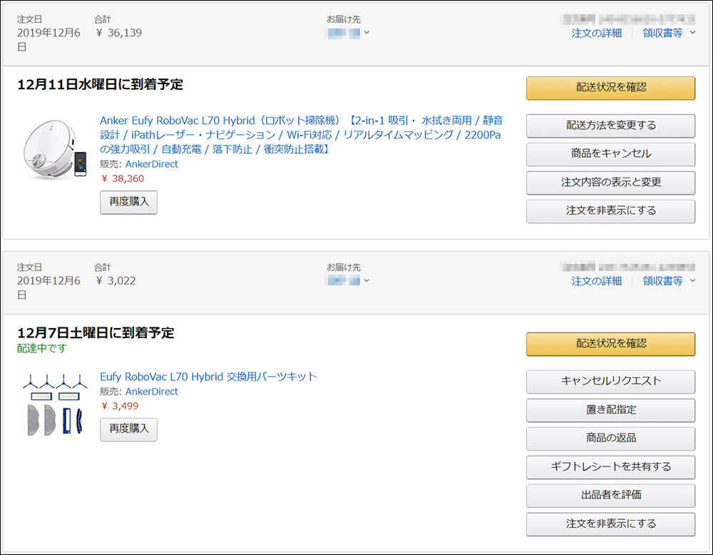Expand 領収書等 dropdown for the ¥3,022 order
This screenshot has height=555, width=713.
(669, 281)
